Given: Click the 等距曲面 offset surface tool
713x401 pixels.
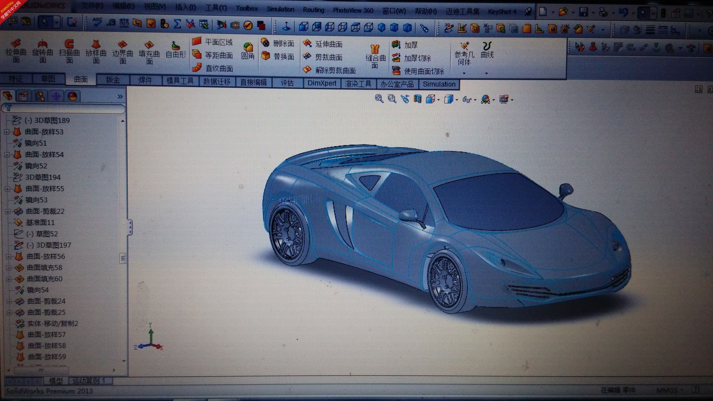Looking at the screenshot, I should (212, 55).
